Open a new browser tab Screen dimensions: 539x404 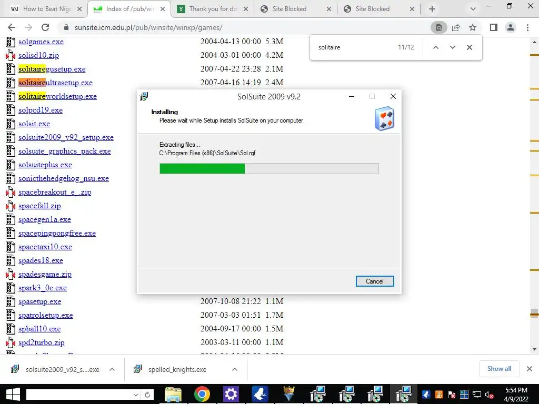[432, 9]
